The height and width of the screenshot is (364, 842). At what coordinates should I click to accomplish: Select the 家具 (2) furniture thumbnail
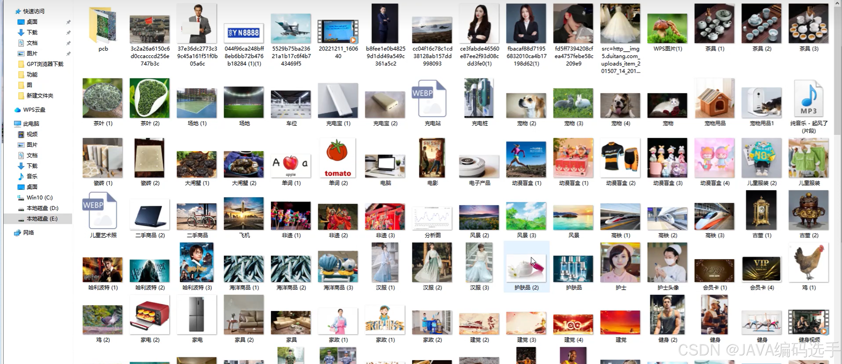pos(244,315)
